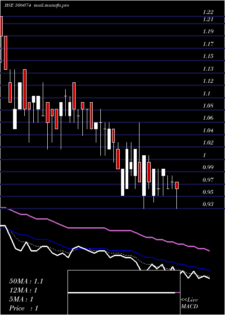This screenshot has height=315, width=225.
Task: Click the '5MA : 1' legend text
Action: [x=21, y=299]
